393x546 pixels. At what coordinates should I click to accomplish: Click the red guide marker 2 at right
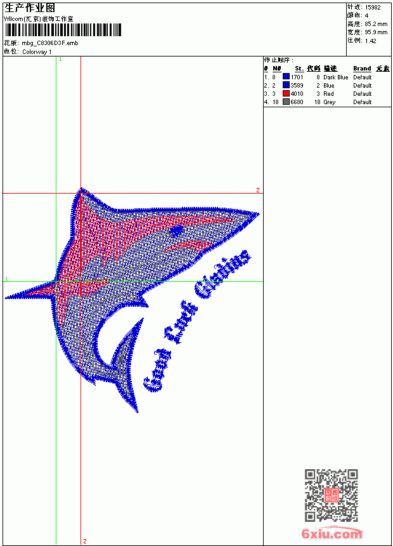coord(258,190)
